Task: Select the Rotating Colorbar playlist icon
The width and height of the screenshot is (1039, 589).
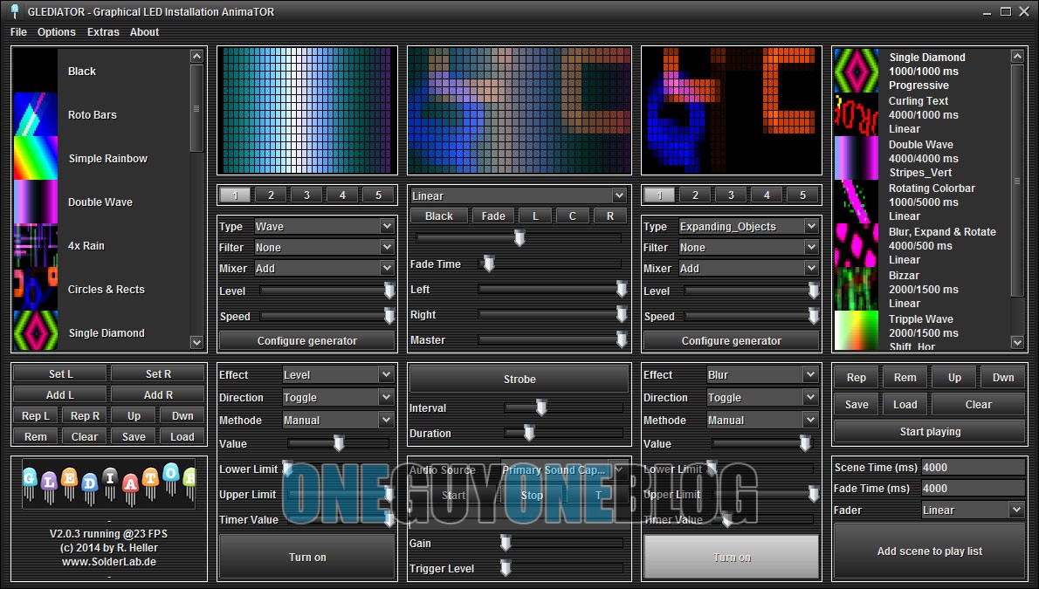Action: (x=857, y=202)
